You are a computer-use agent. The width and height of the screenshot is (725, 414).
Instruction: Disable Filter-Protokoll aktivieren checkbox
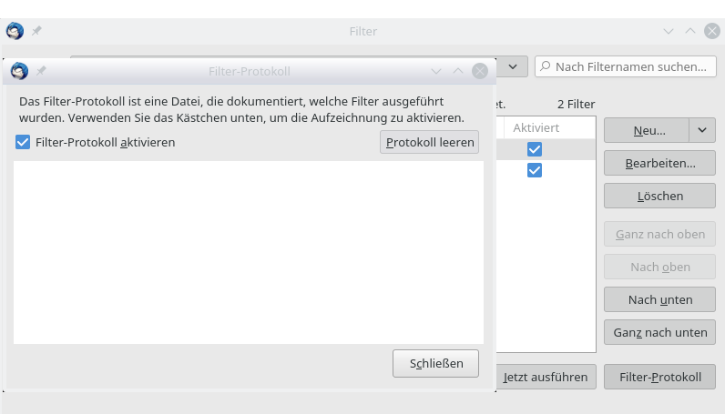pyautogui.click(x=24, y=142)
